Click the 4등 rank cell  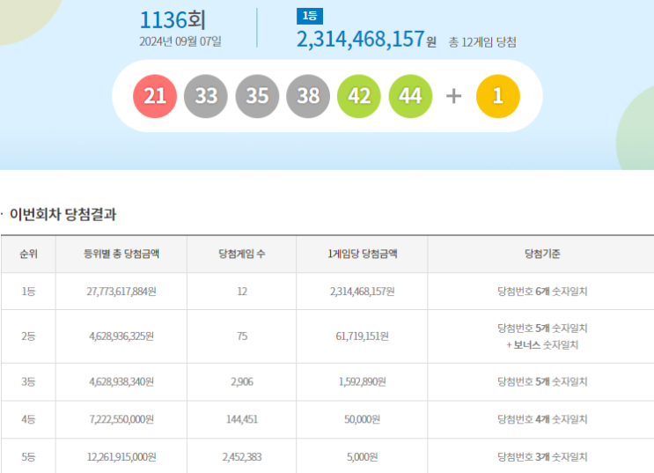coord(28,419)
